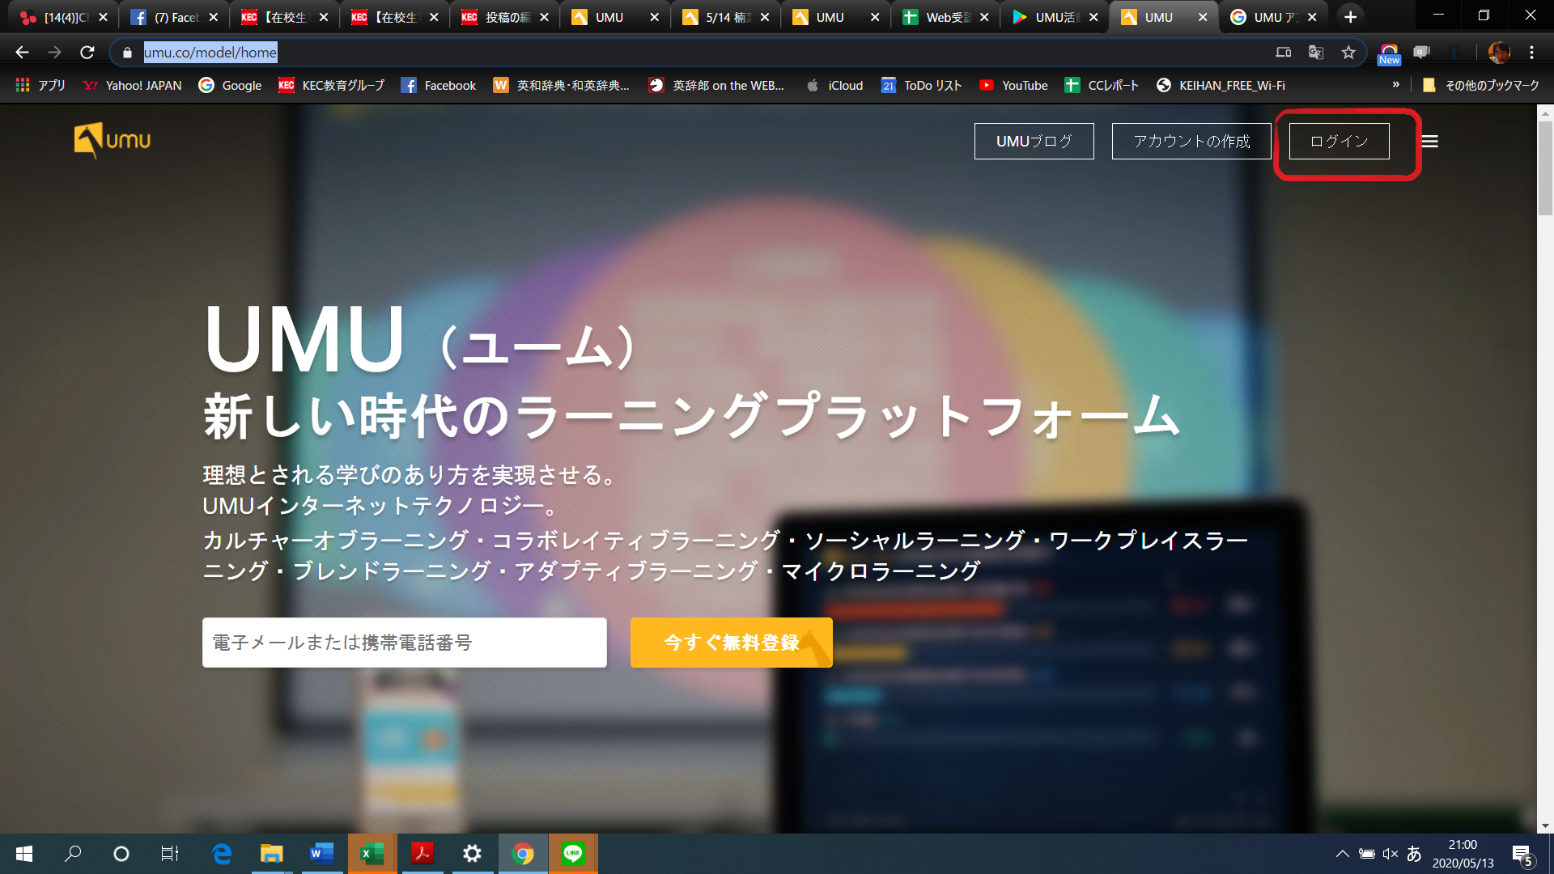Open the アプリ bookmarks shortcut

tap(40, 85)
